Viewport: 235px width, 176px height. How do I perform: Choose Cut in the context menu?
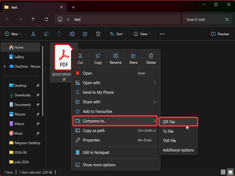[x=80, y=59]
